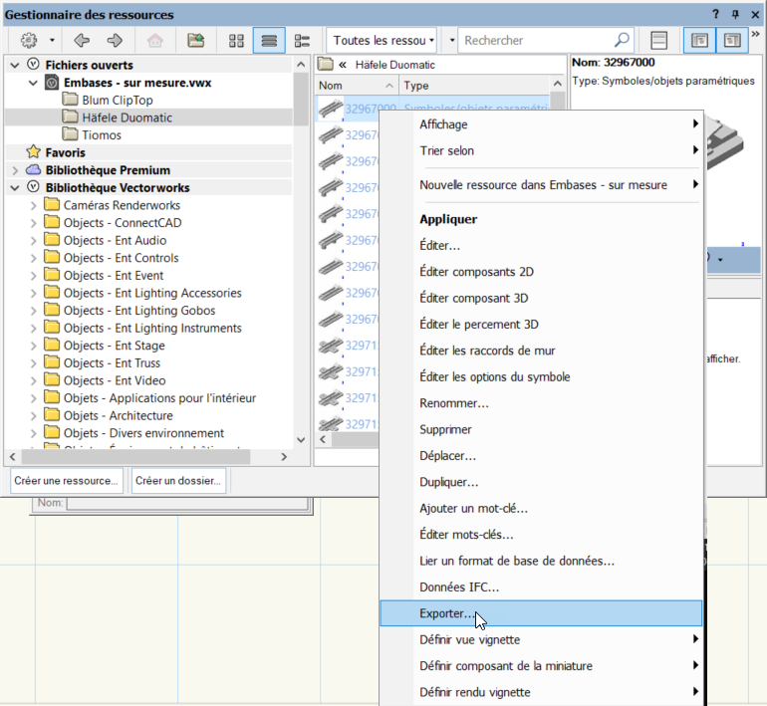
Task: Open small arrow dropdown before search field
Action: click(451, 40)
